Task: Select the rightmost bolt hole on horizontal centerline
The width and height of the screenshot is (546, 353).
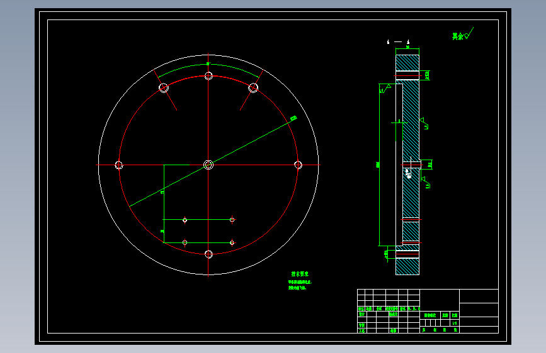Action: point(298,165)
